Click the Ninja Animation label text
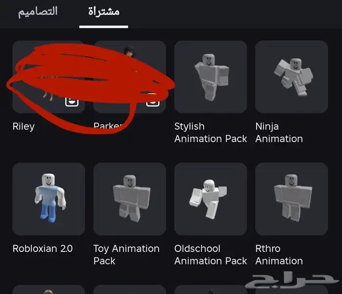 pos(279,132)
